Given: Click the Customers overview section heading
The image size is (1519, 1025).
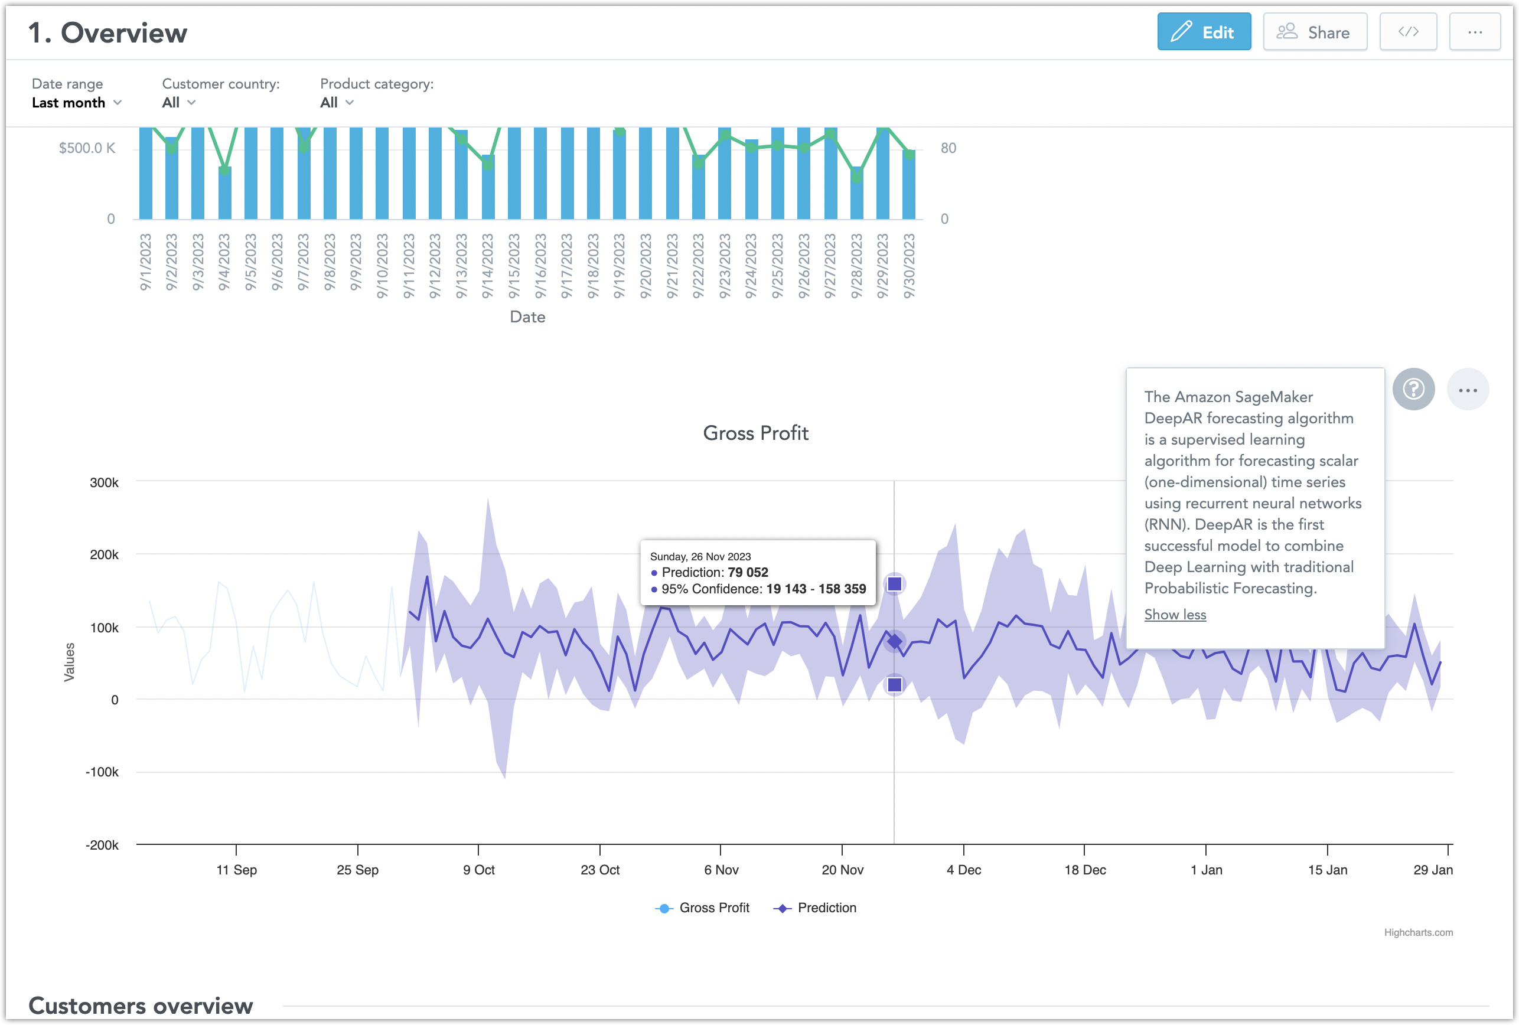Looking at the screenshot, I should click(x=141, y=1006).
